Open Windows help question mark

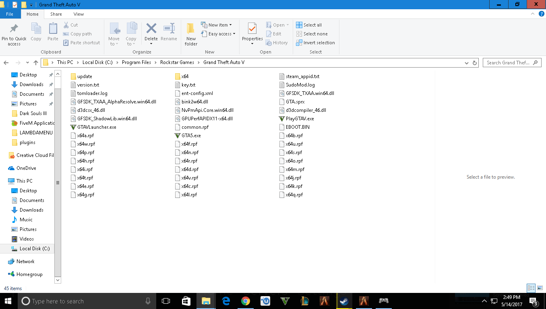[541, 14]
